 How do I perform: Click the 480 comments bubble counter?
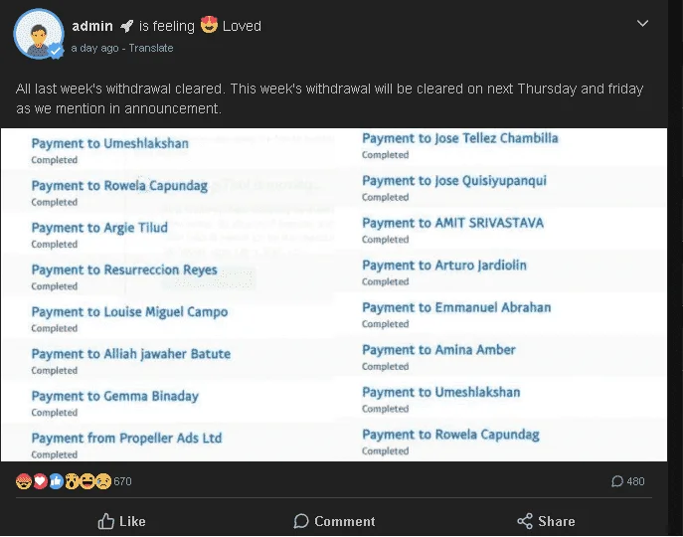coord(627,481)
